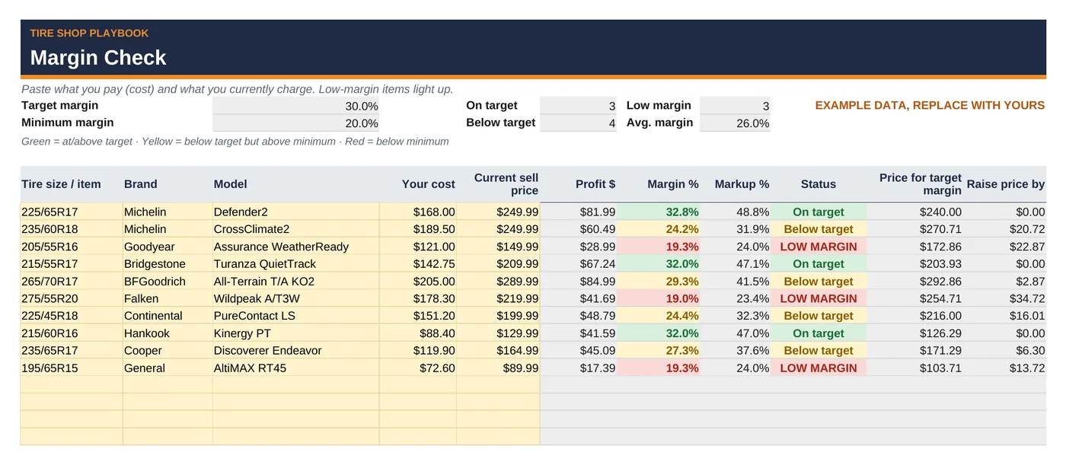Select the $81.99 profit cell

[579, 212]
